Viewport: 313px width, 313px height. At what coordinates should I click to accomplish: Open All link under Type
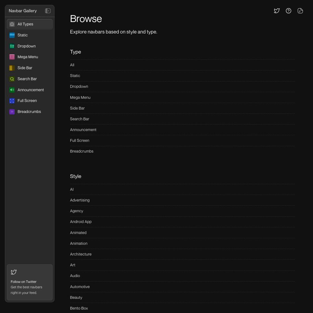coord(72,65)
